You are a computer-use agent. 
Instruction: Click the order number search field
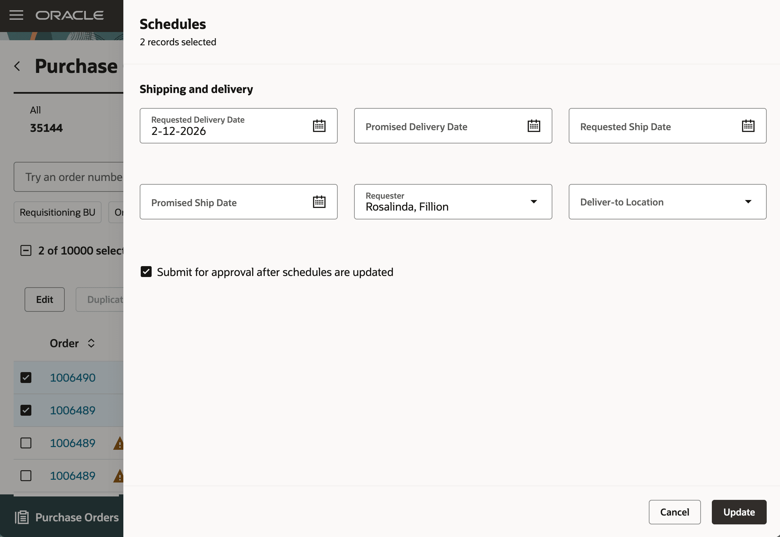[x=73, y=177]
